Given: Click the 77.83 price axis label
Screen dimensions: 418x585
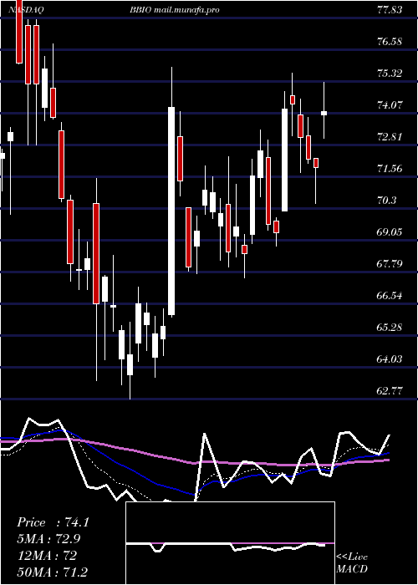Looking at the screenshot, I should [x=390, y=10].
